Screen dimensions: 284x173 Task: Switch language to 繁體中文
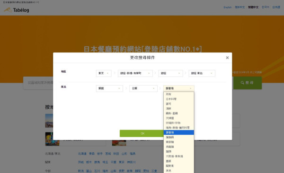(x=253, y=7)
